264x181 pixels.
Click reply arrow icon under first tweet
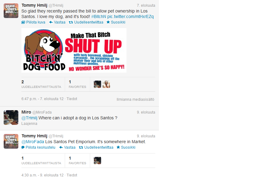(x=51, y=22)
